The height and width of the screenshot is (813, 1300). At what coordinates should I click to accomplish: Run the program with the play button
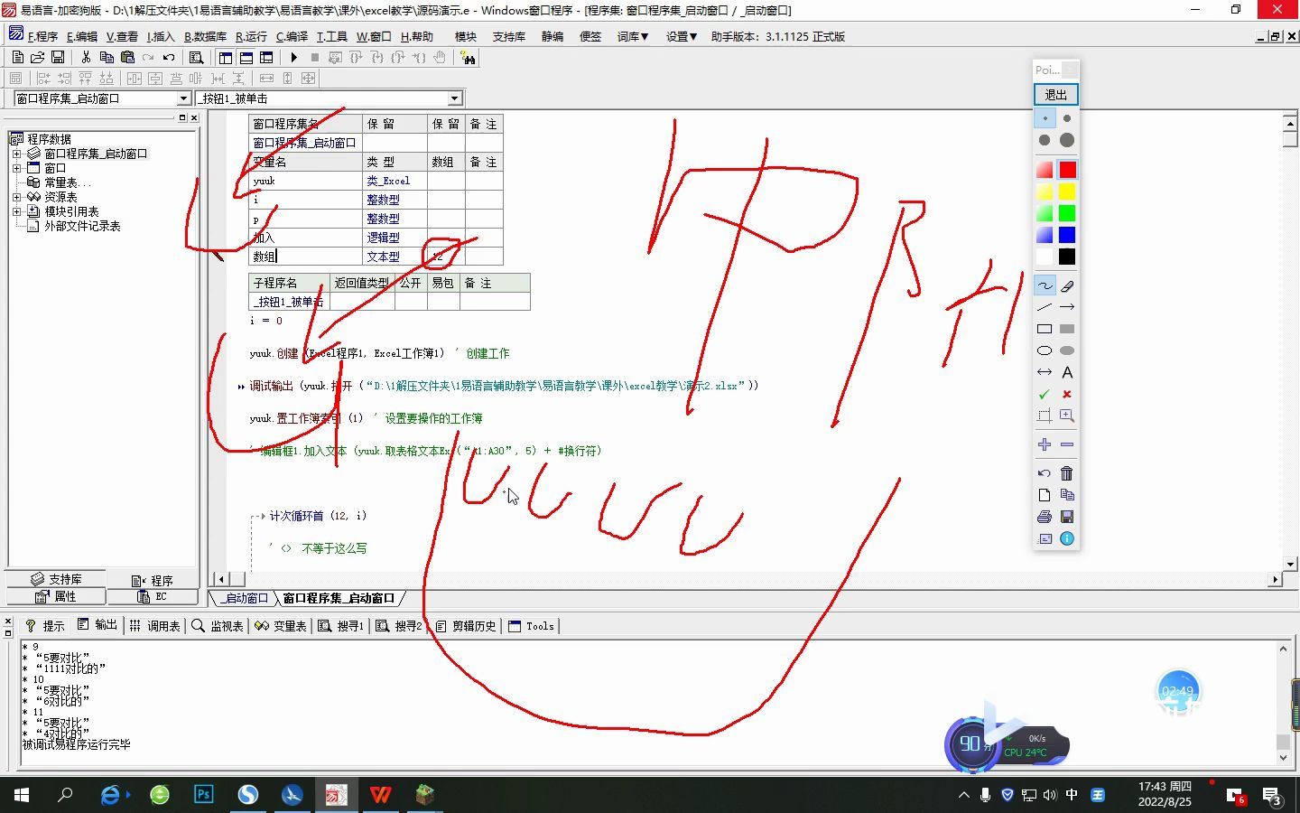(x=293, y=57)
